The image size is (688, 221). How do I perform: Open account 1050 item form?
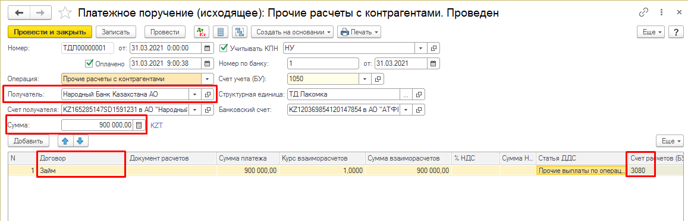[378, 79]
